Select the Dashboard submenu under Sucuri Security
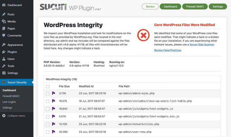 pyautogui.click(x=9, y=90)
